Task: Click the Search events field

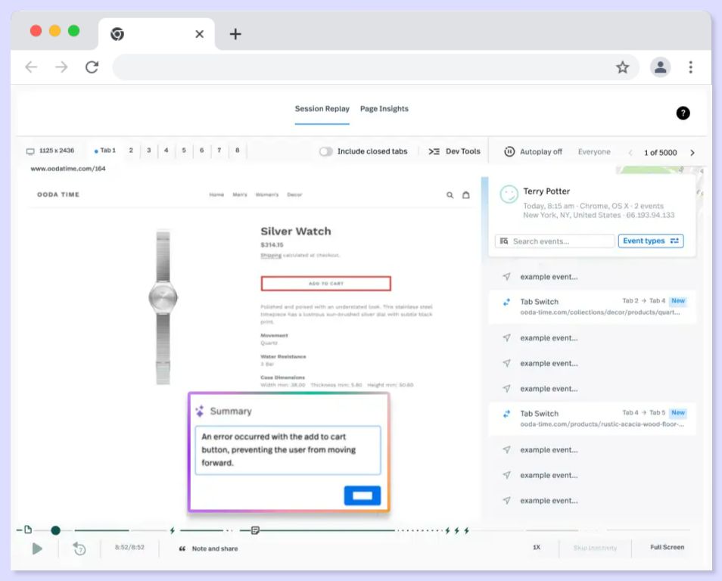Action: coord(555,241)
